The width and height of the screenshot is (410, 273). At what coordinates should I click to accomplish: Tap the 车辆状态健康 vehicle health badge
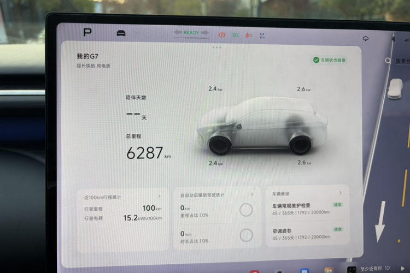[x=329, y=60]
